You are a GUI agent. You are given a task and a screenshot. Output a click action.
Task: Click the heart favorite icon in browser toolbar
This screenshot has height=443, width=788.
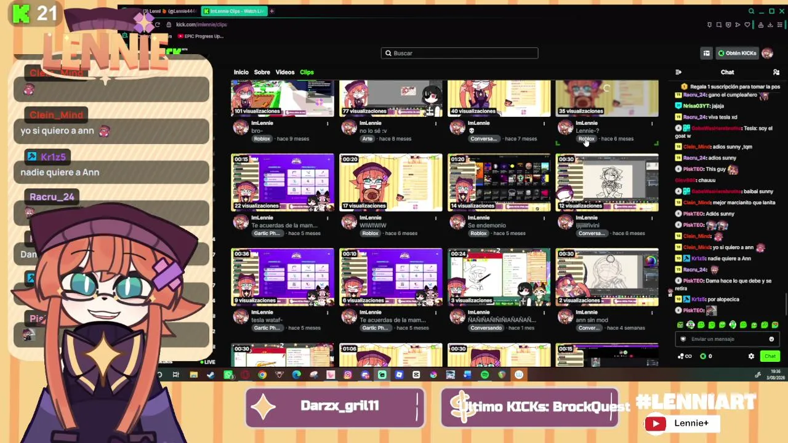pyautogui.click(x=747, y=25)
